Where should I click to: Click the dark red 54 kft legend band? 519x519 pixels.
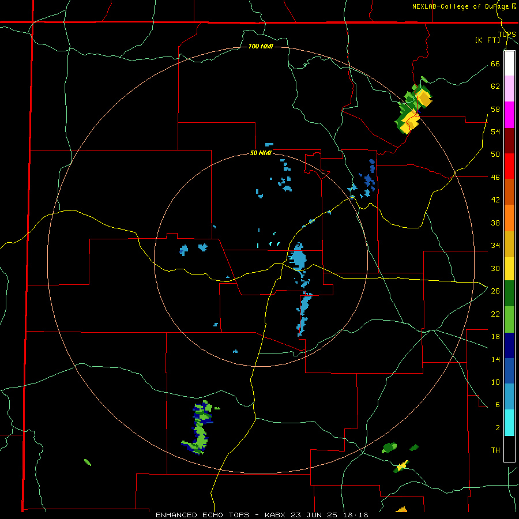[509, 141]
